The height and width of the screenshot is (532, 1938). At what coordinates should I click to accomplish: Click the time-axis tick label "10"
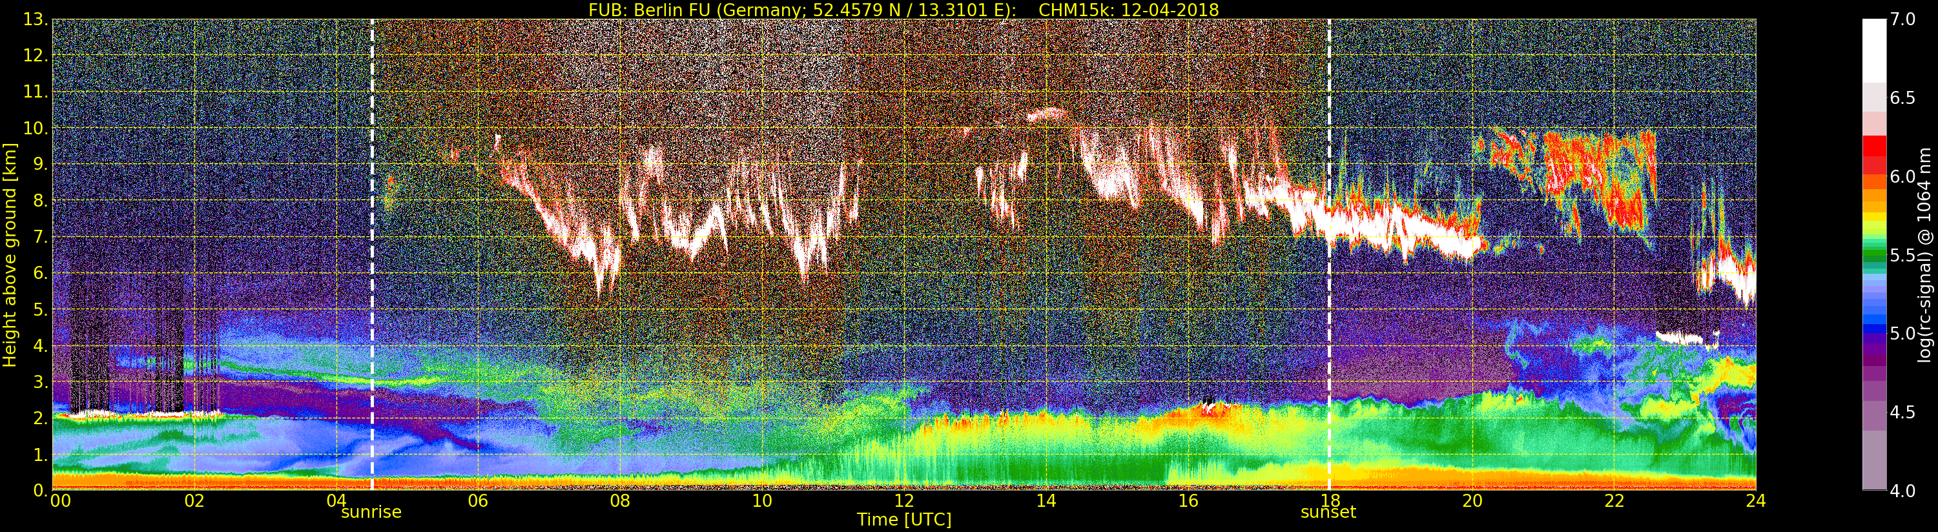762,500
